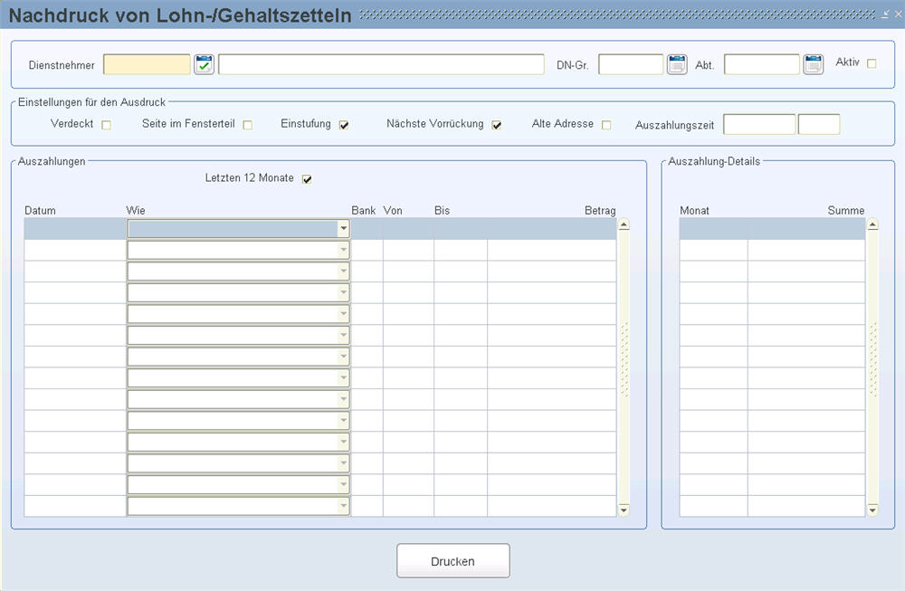Click the Abt. input field

tap(762, 64)
